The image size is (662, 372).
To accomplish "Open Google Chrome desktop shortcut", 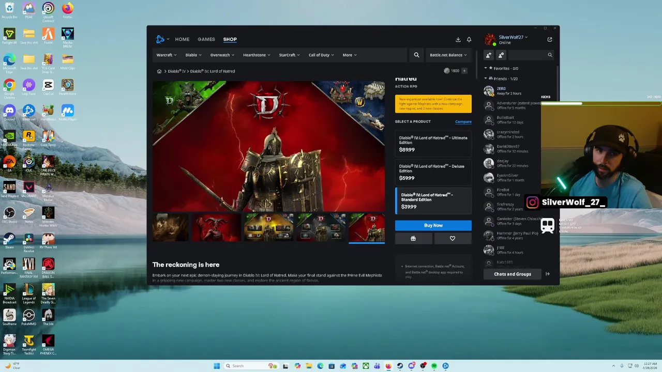I will point(9,87).
